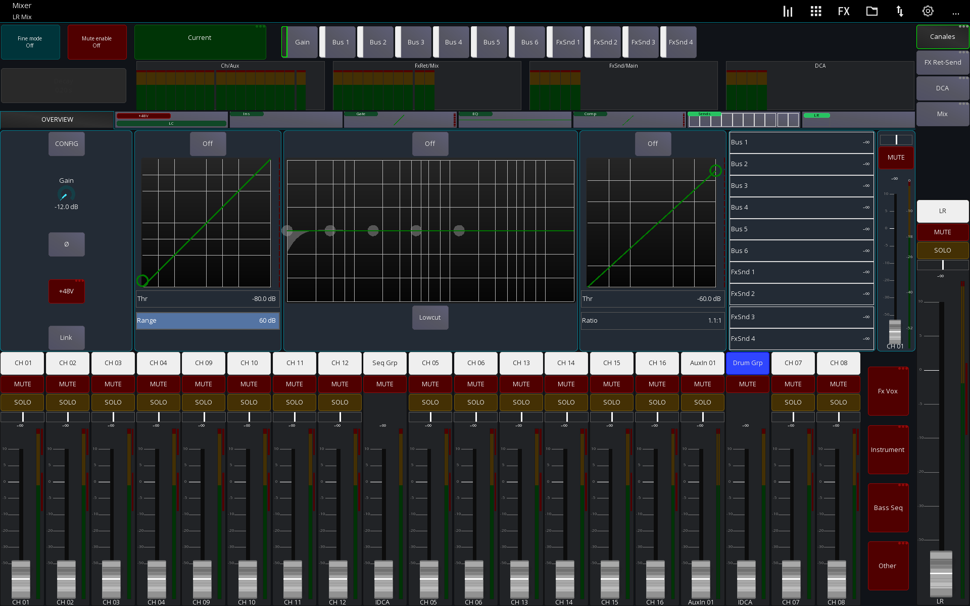This screenshot has width=970, height=606.
Task: Toggle the phase invert Ø button
Action: coord(66,244)
